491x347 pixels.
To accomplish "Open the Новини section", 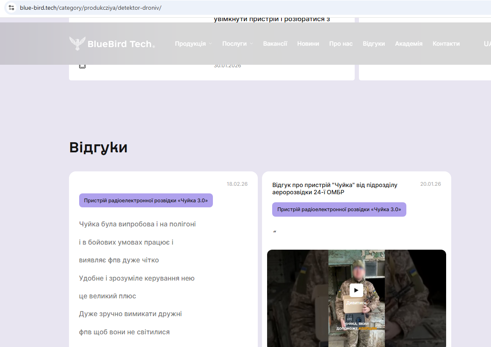I will 308,44.
